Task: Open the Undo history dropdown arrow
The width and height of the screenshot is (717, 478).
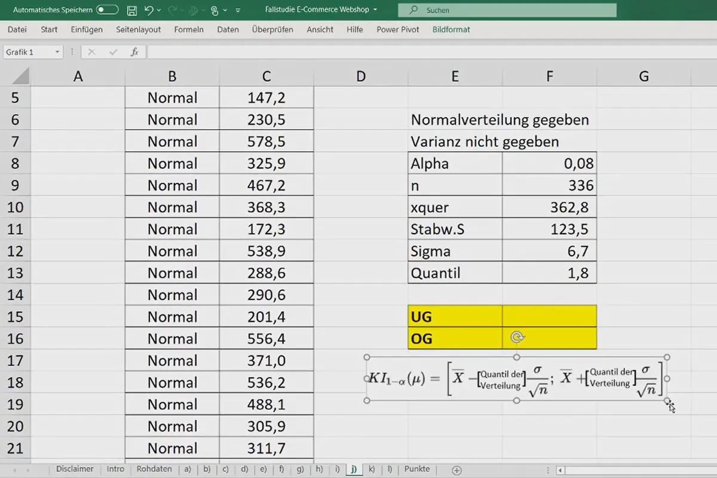Action: pos(160,10)
